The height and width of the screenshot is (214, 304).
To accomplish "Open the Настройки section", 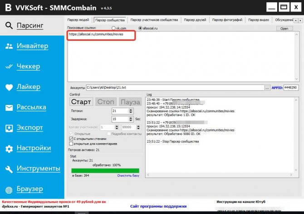I will (34, 148).
